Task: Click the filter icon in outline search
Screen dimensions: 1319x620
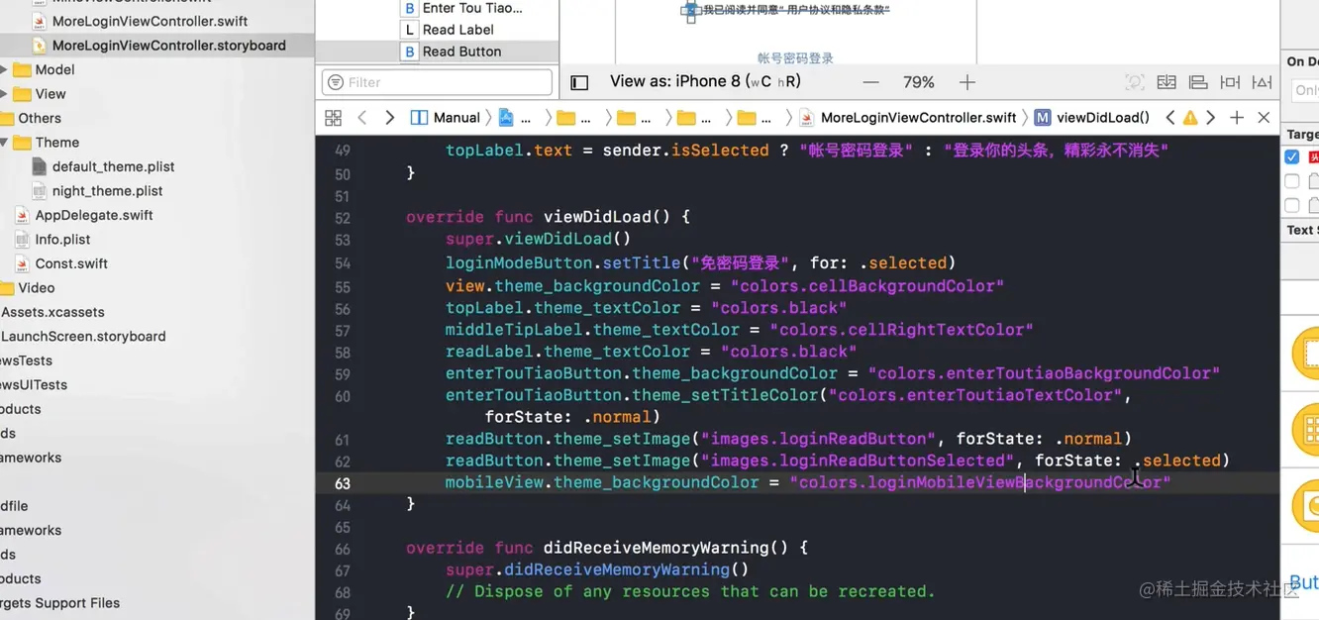Action: pyautogui.click(x=336, y=82)
